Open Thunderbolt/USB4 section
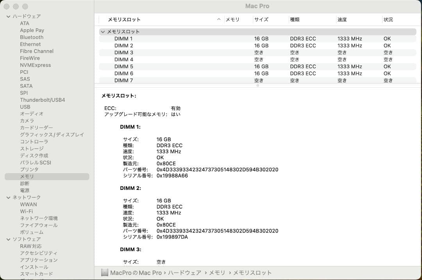Image resolution: width=422 pixels, height=280 pixels. tap(43, 100)
